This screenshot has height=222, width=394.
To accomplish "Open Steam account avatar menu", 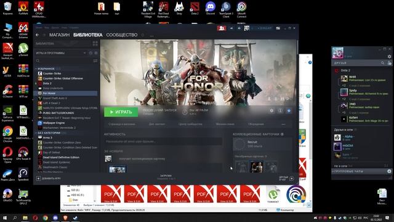I will [246, 28].
